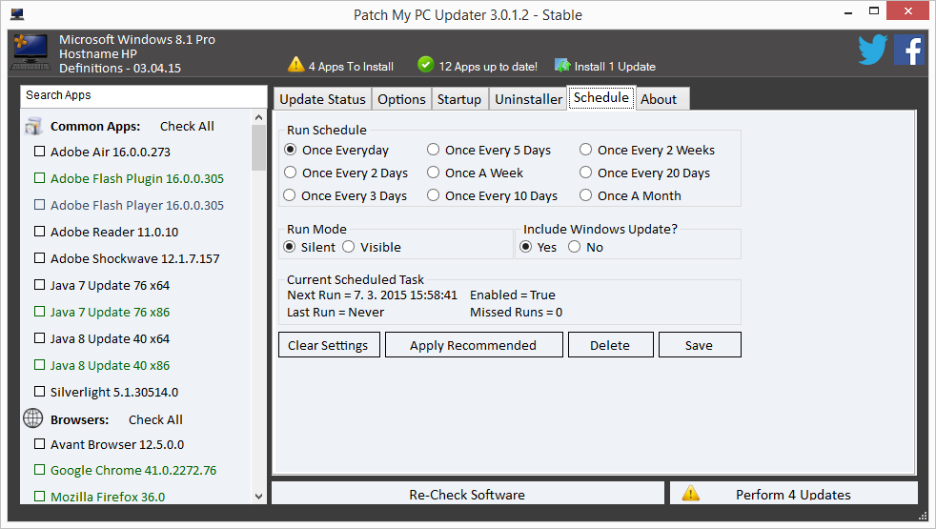Choose No for Include Windows Update

pyautogui.click(x=574, y=247)
